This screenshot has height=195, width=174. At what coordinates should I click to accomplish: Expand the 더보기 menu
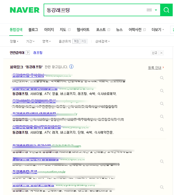coord(158,30)
